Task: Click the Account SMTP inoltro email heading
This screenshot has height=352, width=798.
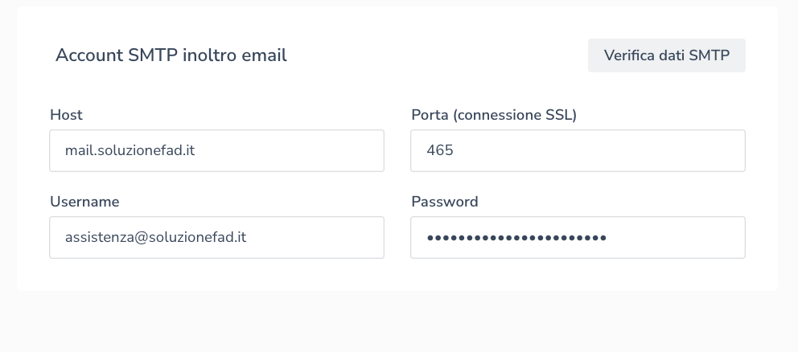Action: point(171,55)
